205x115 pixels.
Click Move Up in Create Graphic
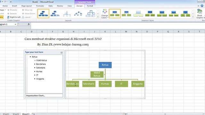pyautogui.click(x=27, y=10)
